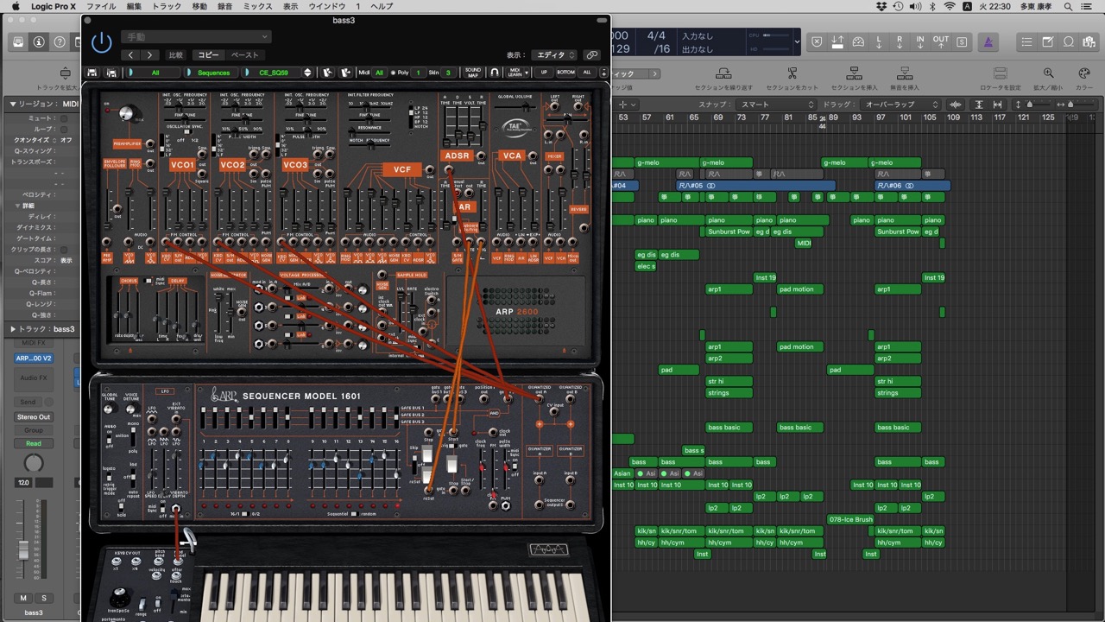This screenshot has height=622, width=1105.
Task: Click the ARP import preset icon
Action: pyautogui.click(x=329, y=73)
